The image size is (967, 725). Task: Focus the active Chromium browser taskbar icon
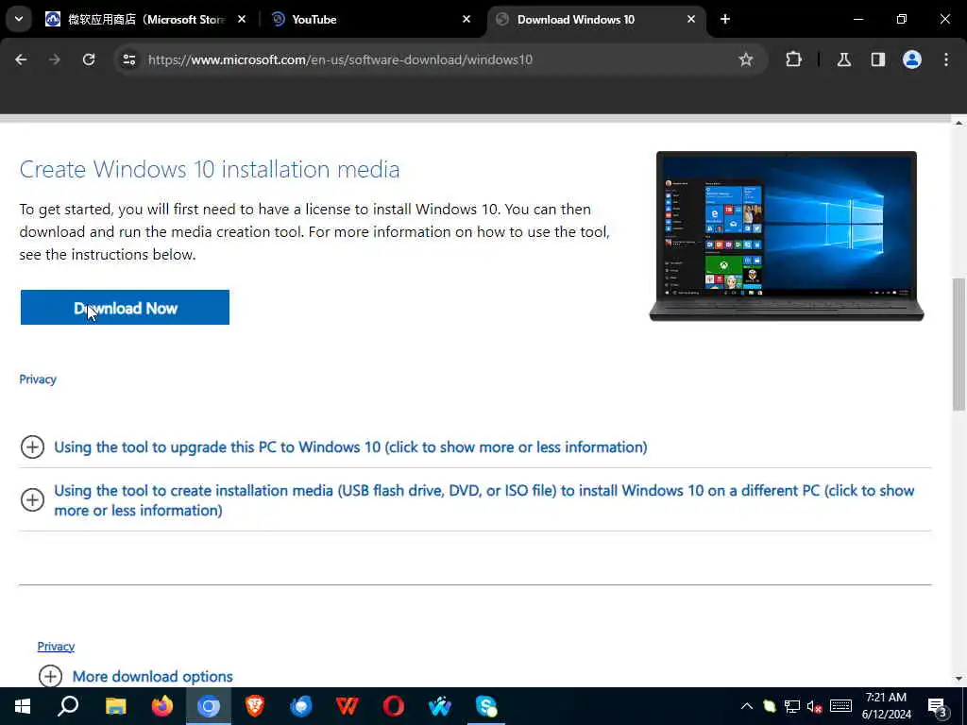[209, 706]
